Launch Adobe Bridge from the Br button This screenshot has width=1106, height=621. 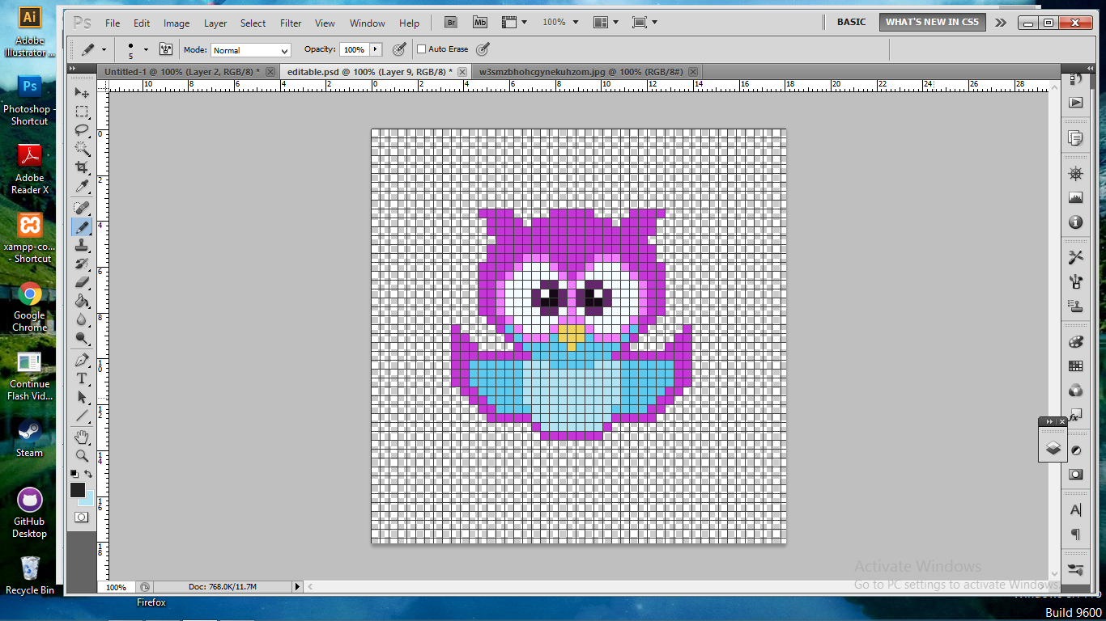coord(452,23)
